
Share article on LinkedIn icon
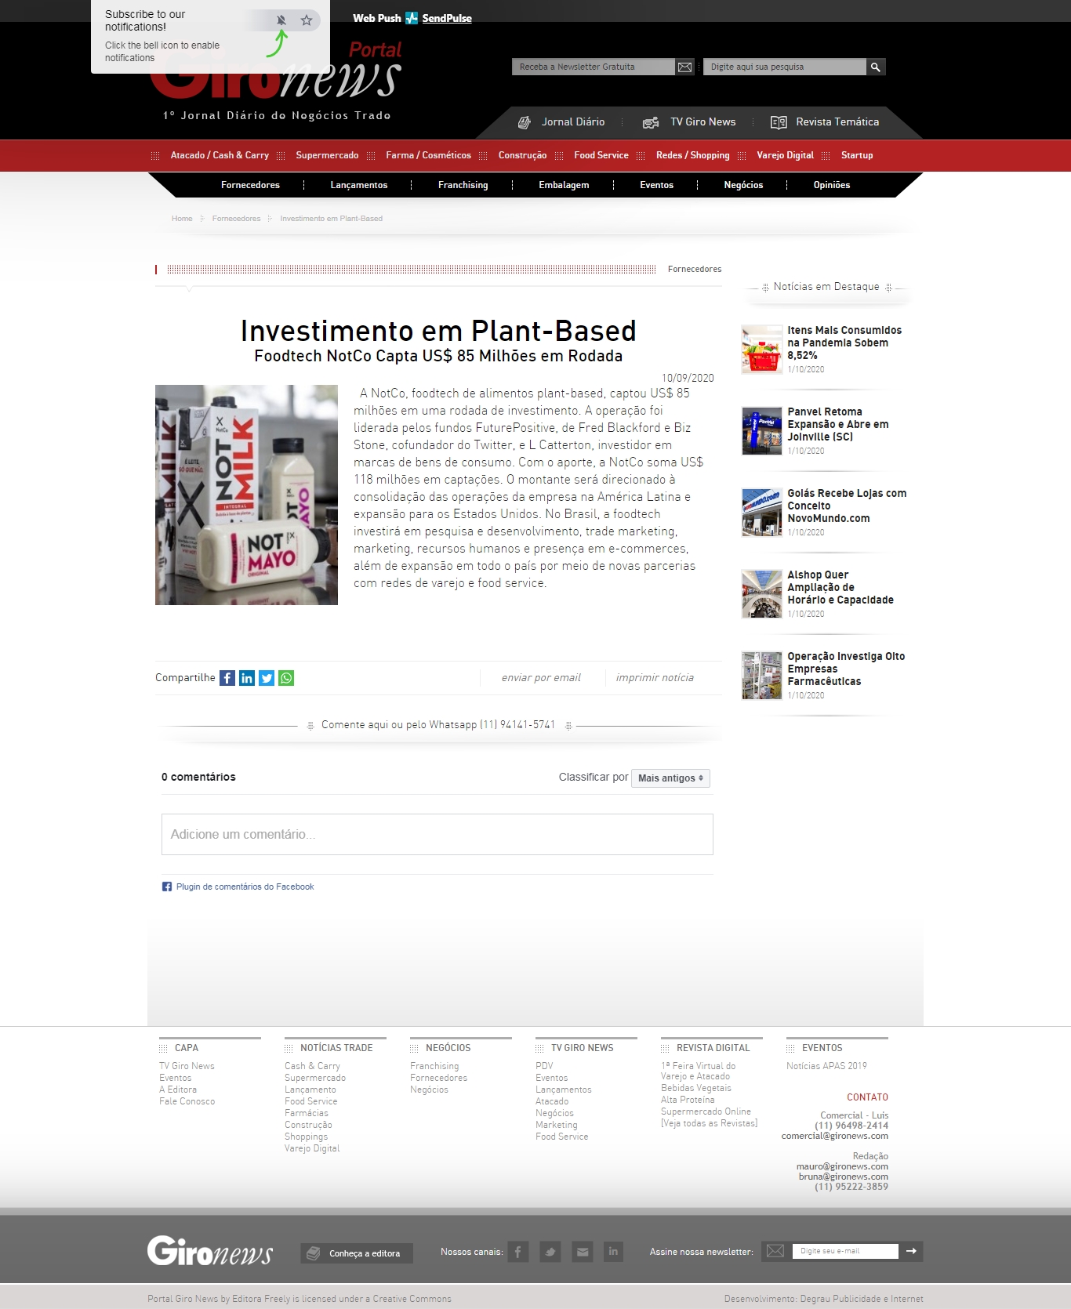(x=247, y=678)
